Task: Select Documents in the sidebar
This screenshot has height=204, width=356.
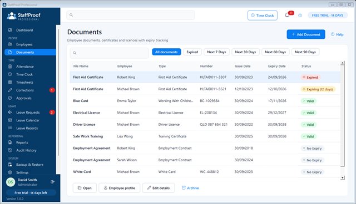Action: pos(30,52)
